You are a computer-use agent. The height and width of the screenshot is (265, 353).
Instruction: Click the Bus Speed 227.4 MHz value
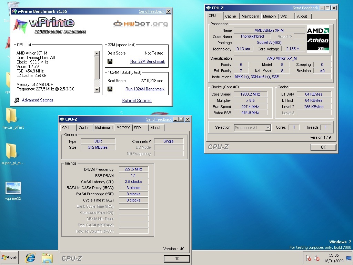250,107
